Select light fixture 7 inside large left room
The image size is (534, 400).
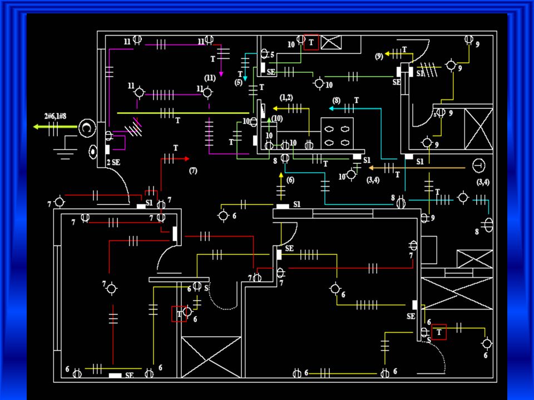[111, 289]
